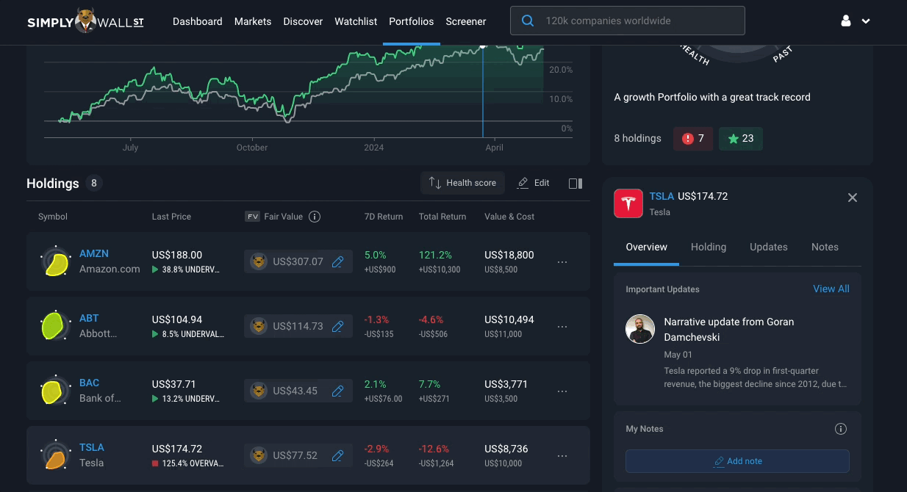Switch to the Holding tab
Image resolution: width=907 pixels, height=492 pixels.
[x=709, y=247]
